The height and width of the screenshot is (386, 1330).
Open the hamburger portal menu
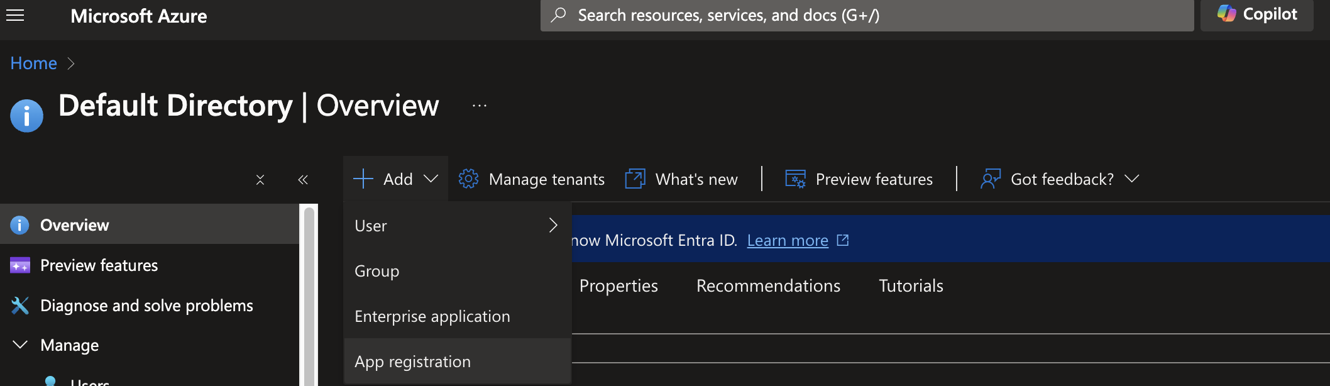point(15,15)
